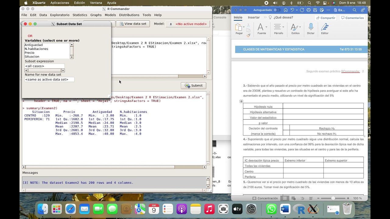This screenshot has height=219, width=390.
Task: Toggle the Autoguardado switch
Action: pos(276,10)
